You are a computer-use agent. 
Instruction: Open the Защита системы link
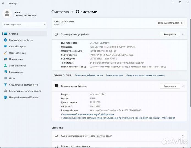pos(115,75)
